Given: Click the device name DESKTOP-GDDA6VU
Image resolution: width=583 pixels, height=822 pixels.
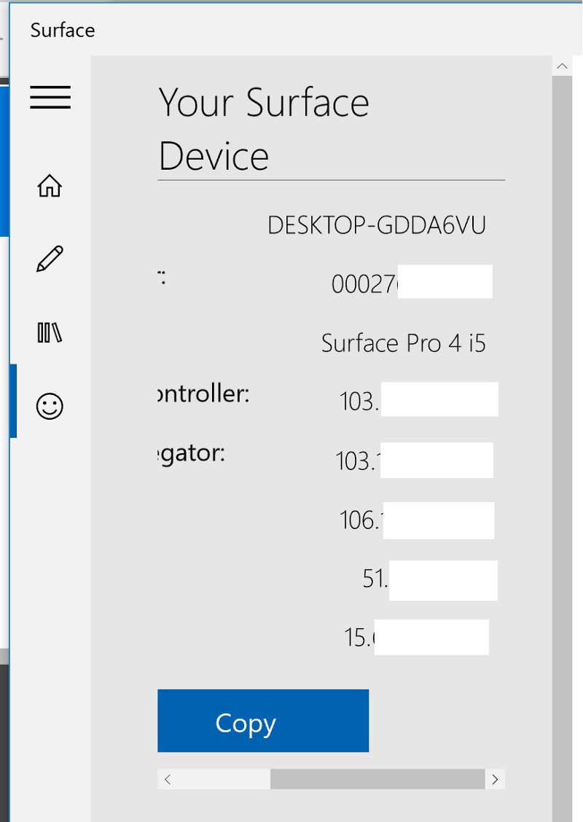Looking at the screenshot, I should click(376, 226).
